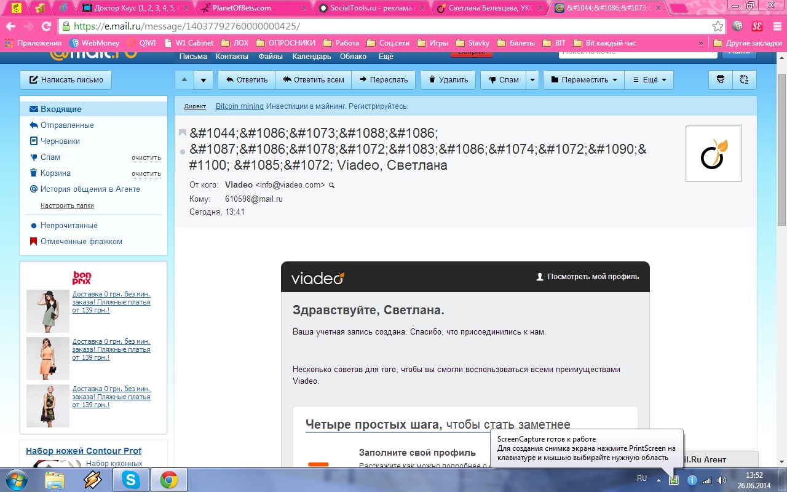Open the Stavky bookmarks folder
The image size is (787, 492).
pos(472,43)
